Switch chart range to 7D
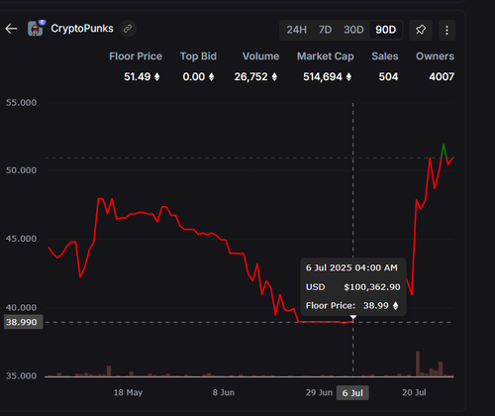This screenshot has width=495, height=416. 325,30
